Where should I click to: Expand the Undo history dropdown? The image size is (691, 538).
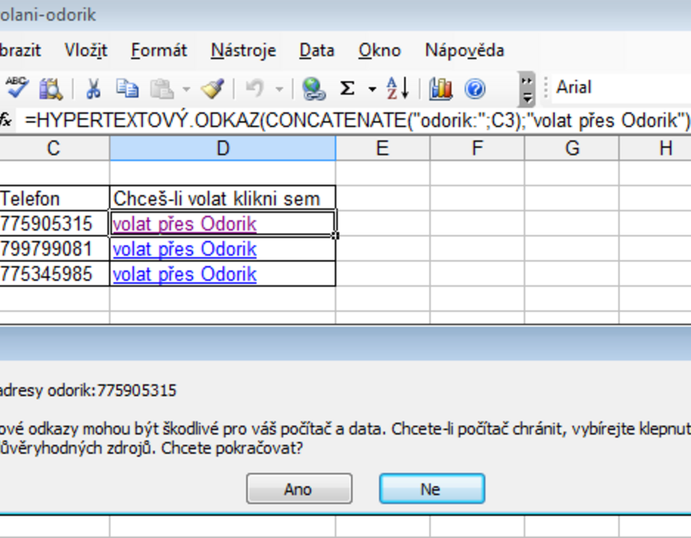(279, 89)
